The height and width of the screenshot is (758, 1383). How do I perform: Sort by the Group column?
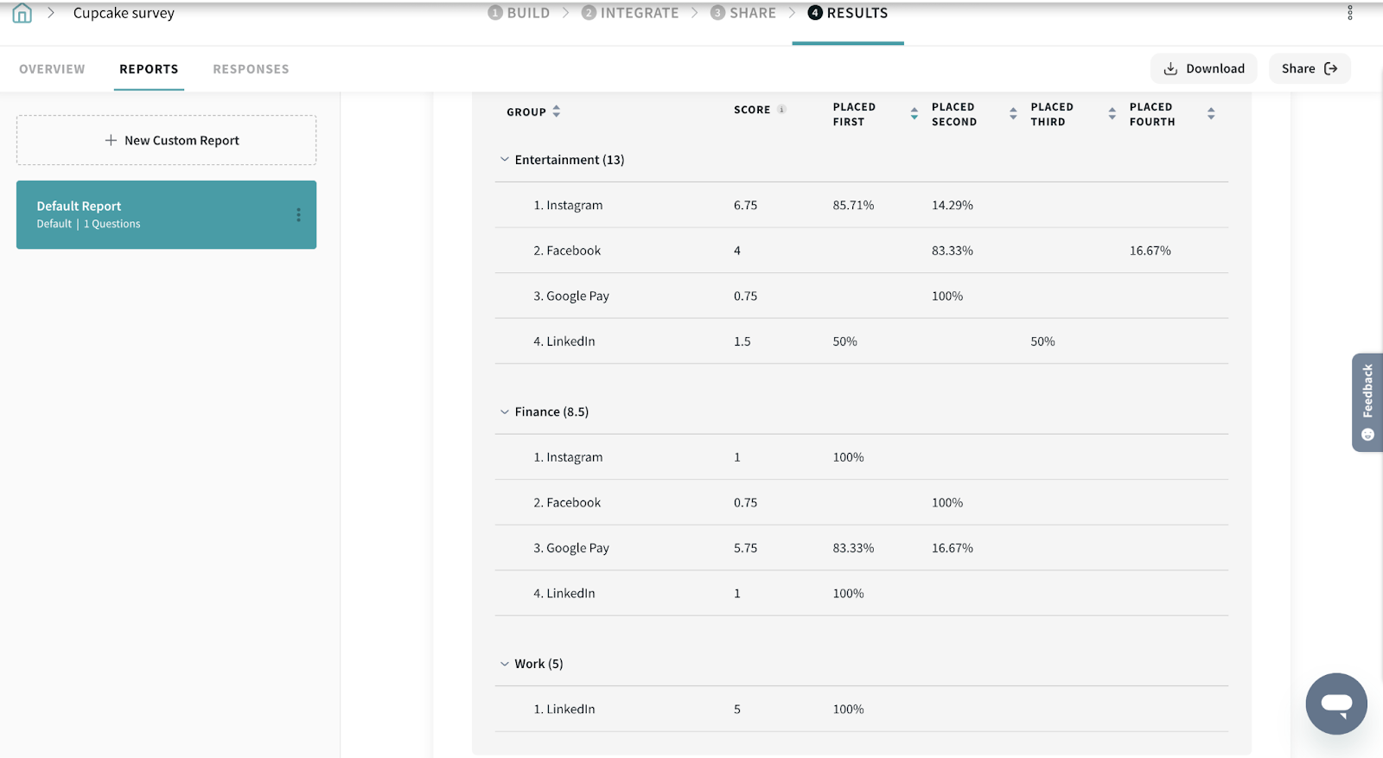[x=556, y=111]
